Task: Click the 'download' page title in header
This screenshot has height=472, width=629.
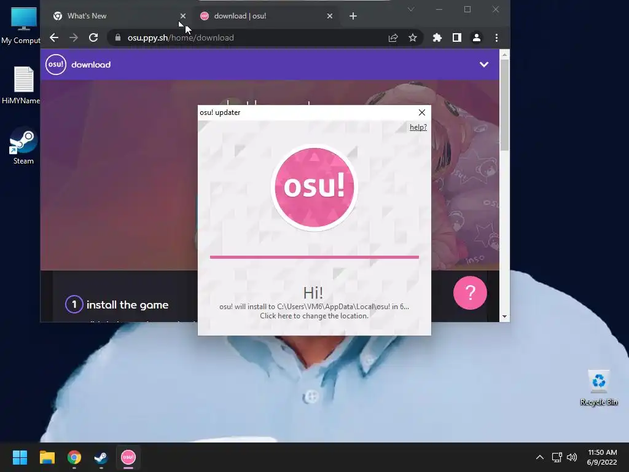Action: click(x=91, y=65)
